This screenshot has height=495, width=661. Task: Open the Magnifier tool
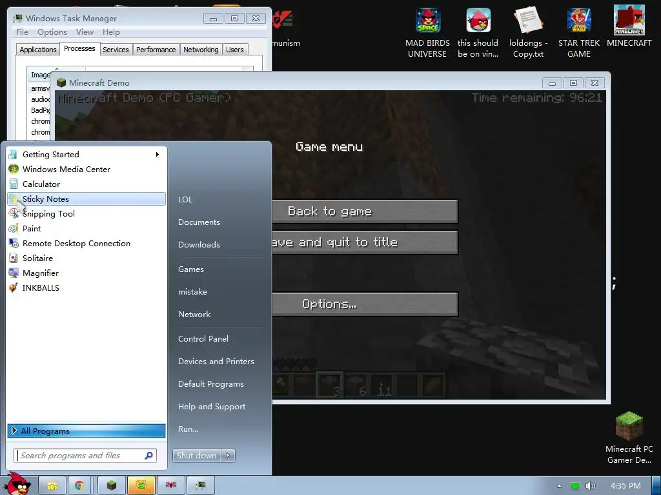(86, 273)
